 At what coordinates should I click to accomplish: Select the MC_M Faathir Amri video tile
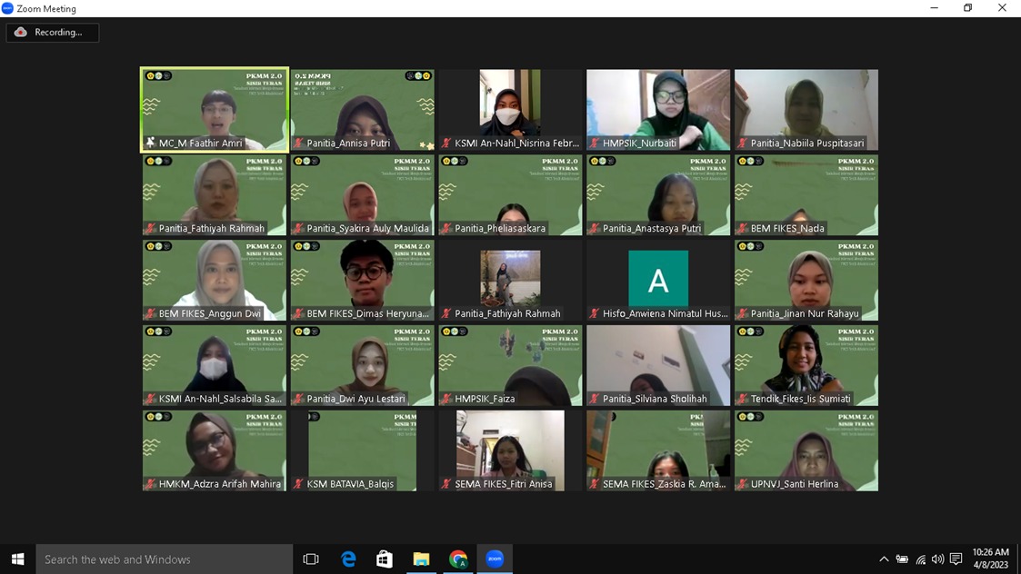pos(215,109)
